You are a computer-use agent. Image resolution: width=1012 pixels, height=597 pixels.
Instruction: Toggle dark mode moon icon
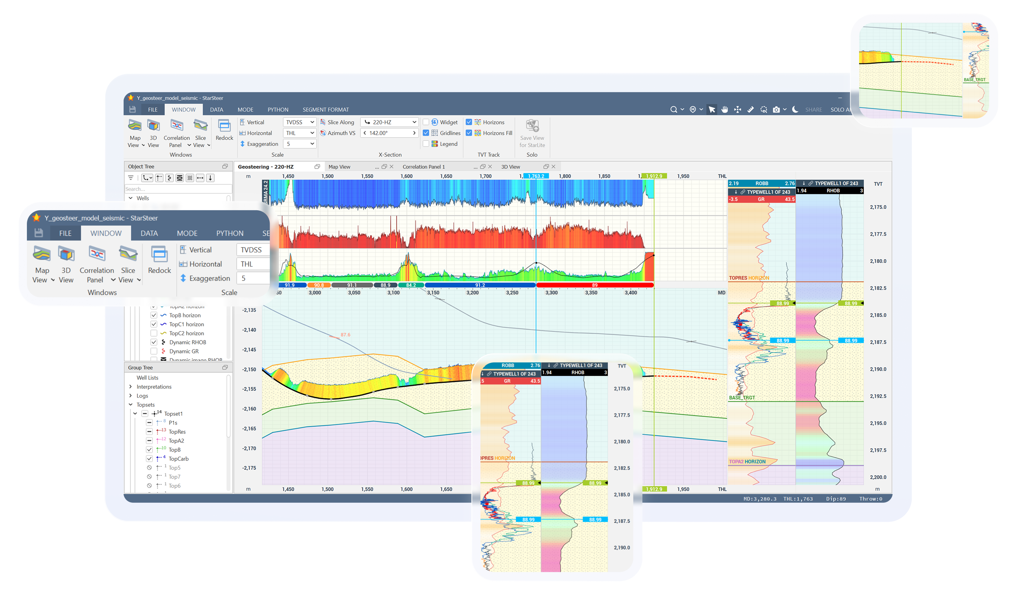795,110
